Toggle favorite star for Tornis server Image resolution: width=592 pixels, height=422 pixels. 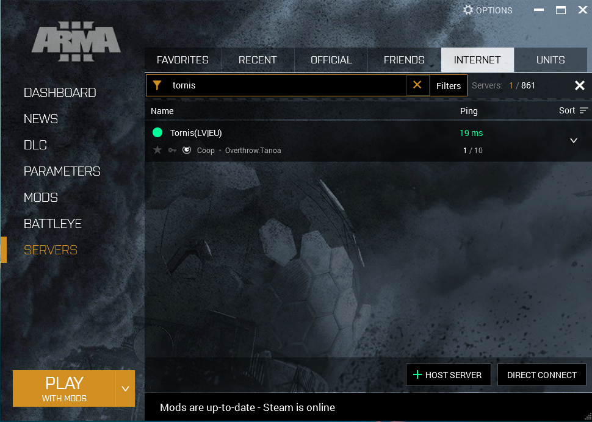[x=157, y=150]
